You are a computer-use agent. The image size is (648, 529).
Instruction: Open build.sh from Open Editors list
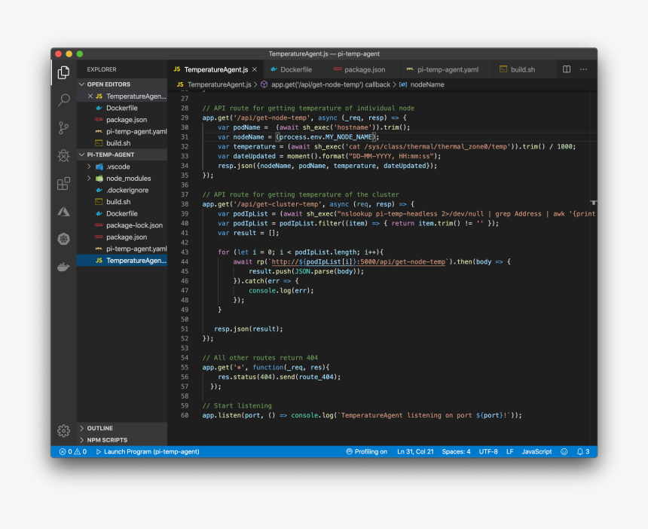coord(122,143)
